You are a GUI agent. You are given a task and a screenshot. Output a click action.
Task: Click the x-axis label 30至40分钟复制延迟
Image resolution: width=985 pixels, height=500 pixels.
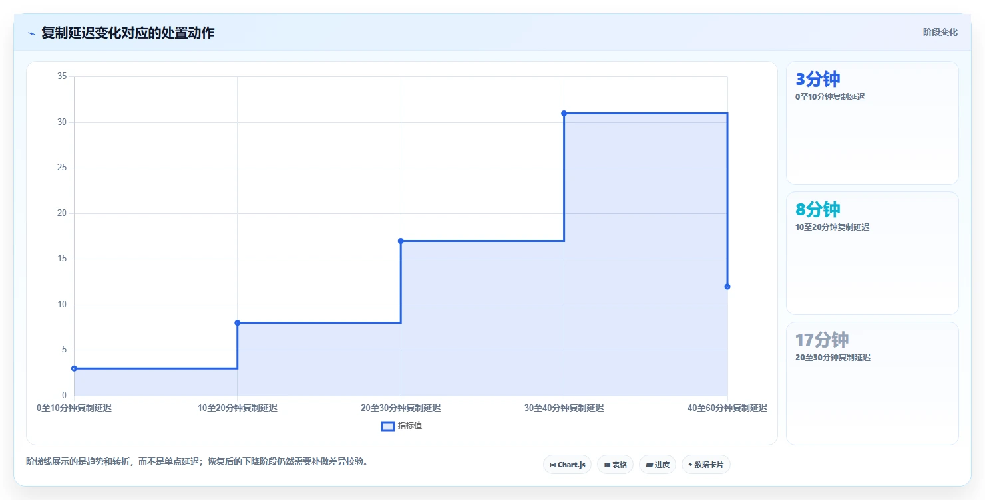(x=564, y=408)
